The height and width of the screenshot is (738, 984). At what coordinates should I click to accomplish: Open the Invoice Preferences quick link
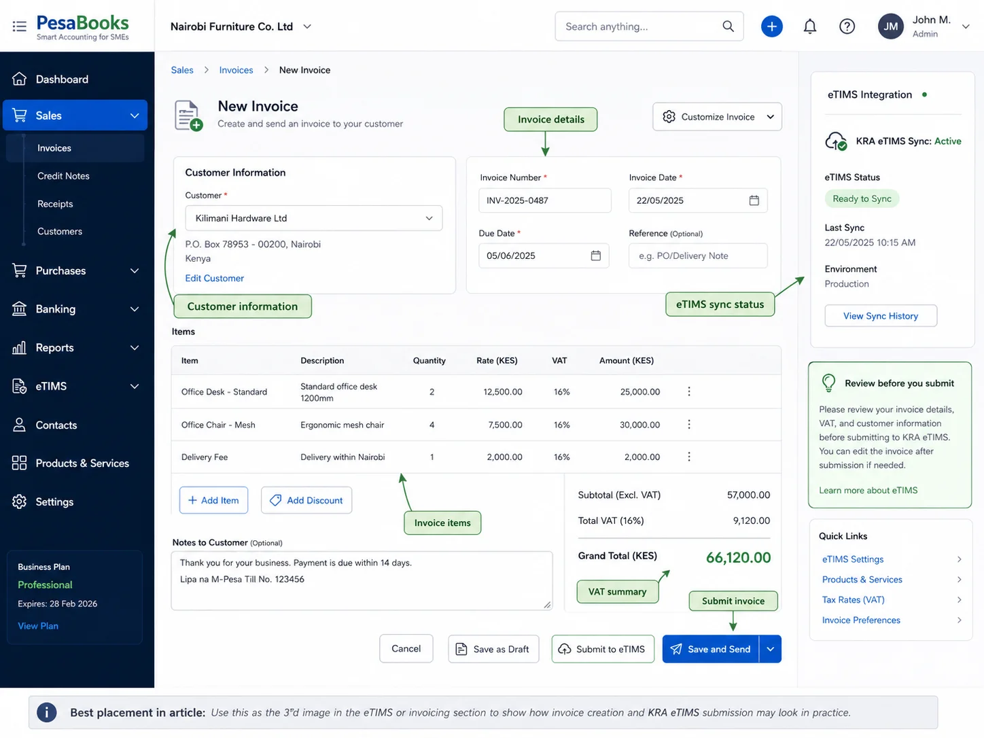click(861, 620)
